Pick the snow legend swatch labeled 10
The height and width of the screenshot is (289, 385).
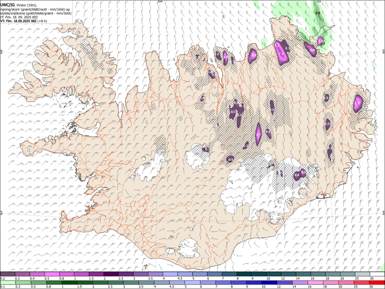point(273,274)
